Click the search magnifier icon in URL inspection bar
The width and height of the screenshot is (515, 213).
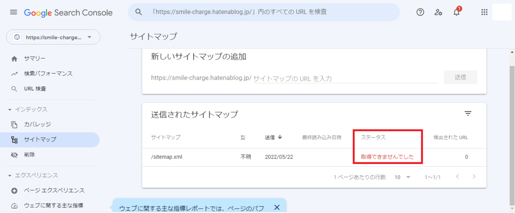click(x=139, y=12)
